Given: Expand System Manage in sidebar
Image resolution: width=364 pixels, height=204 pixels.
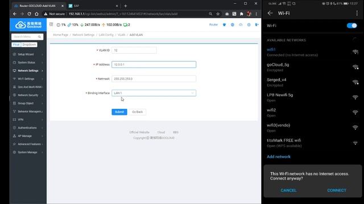Looking at the screenshot, I should click(x=28, y=152).
